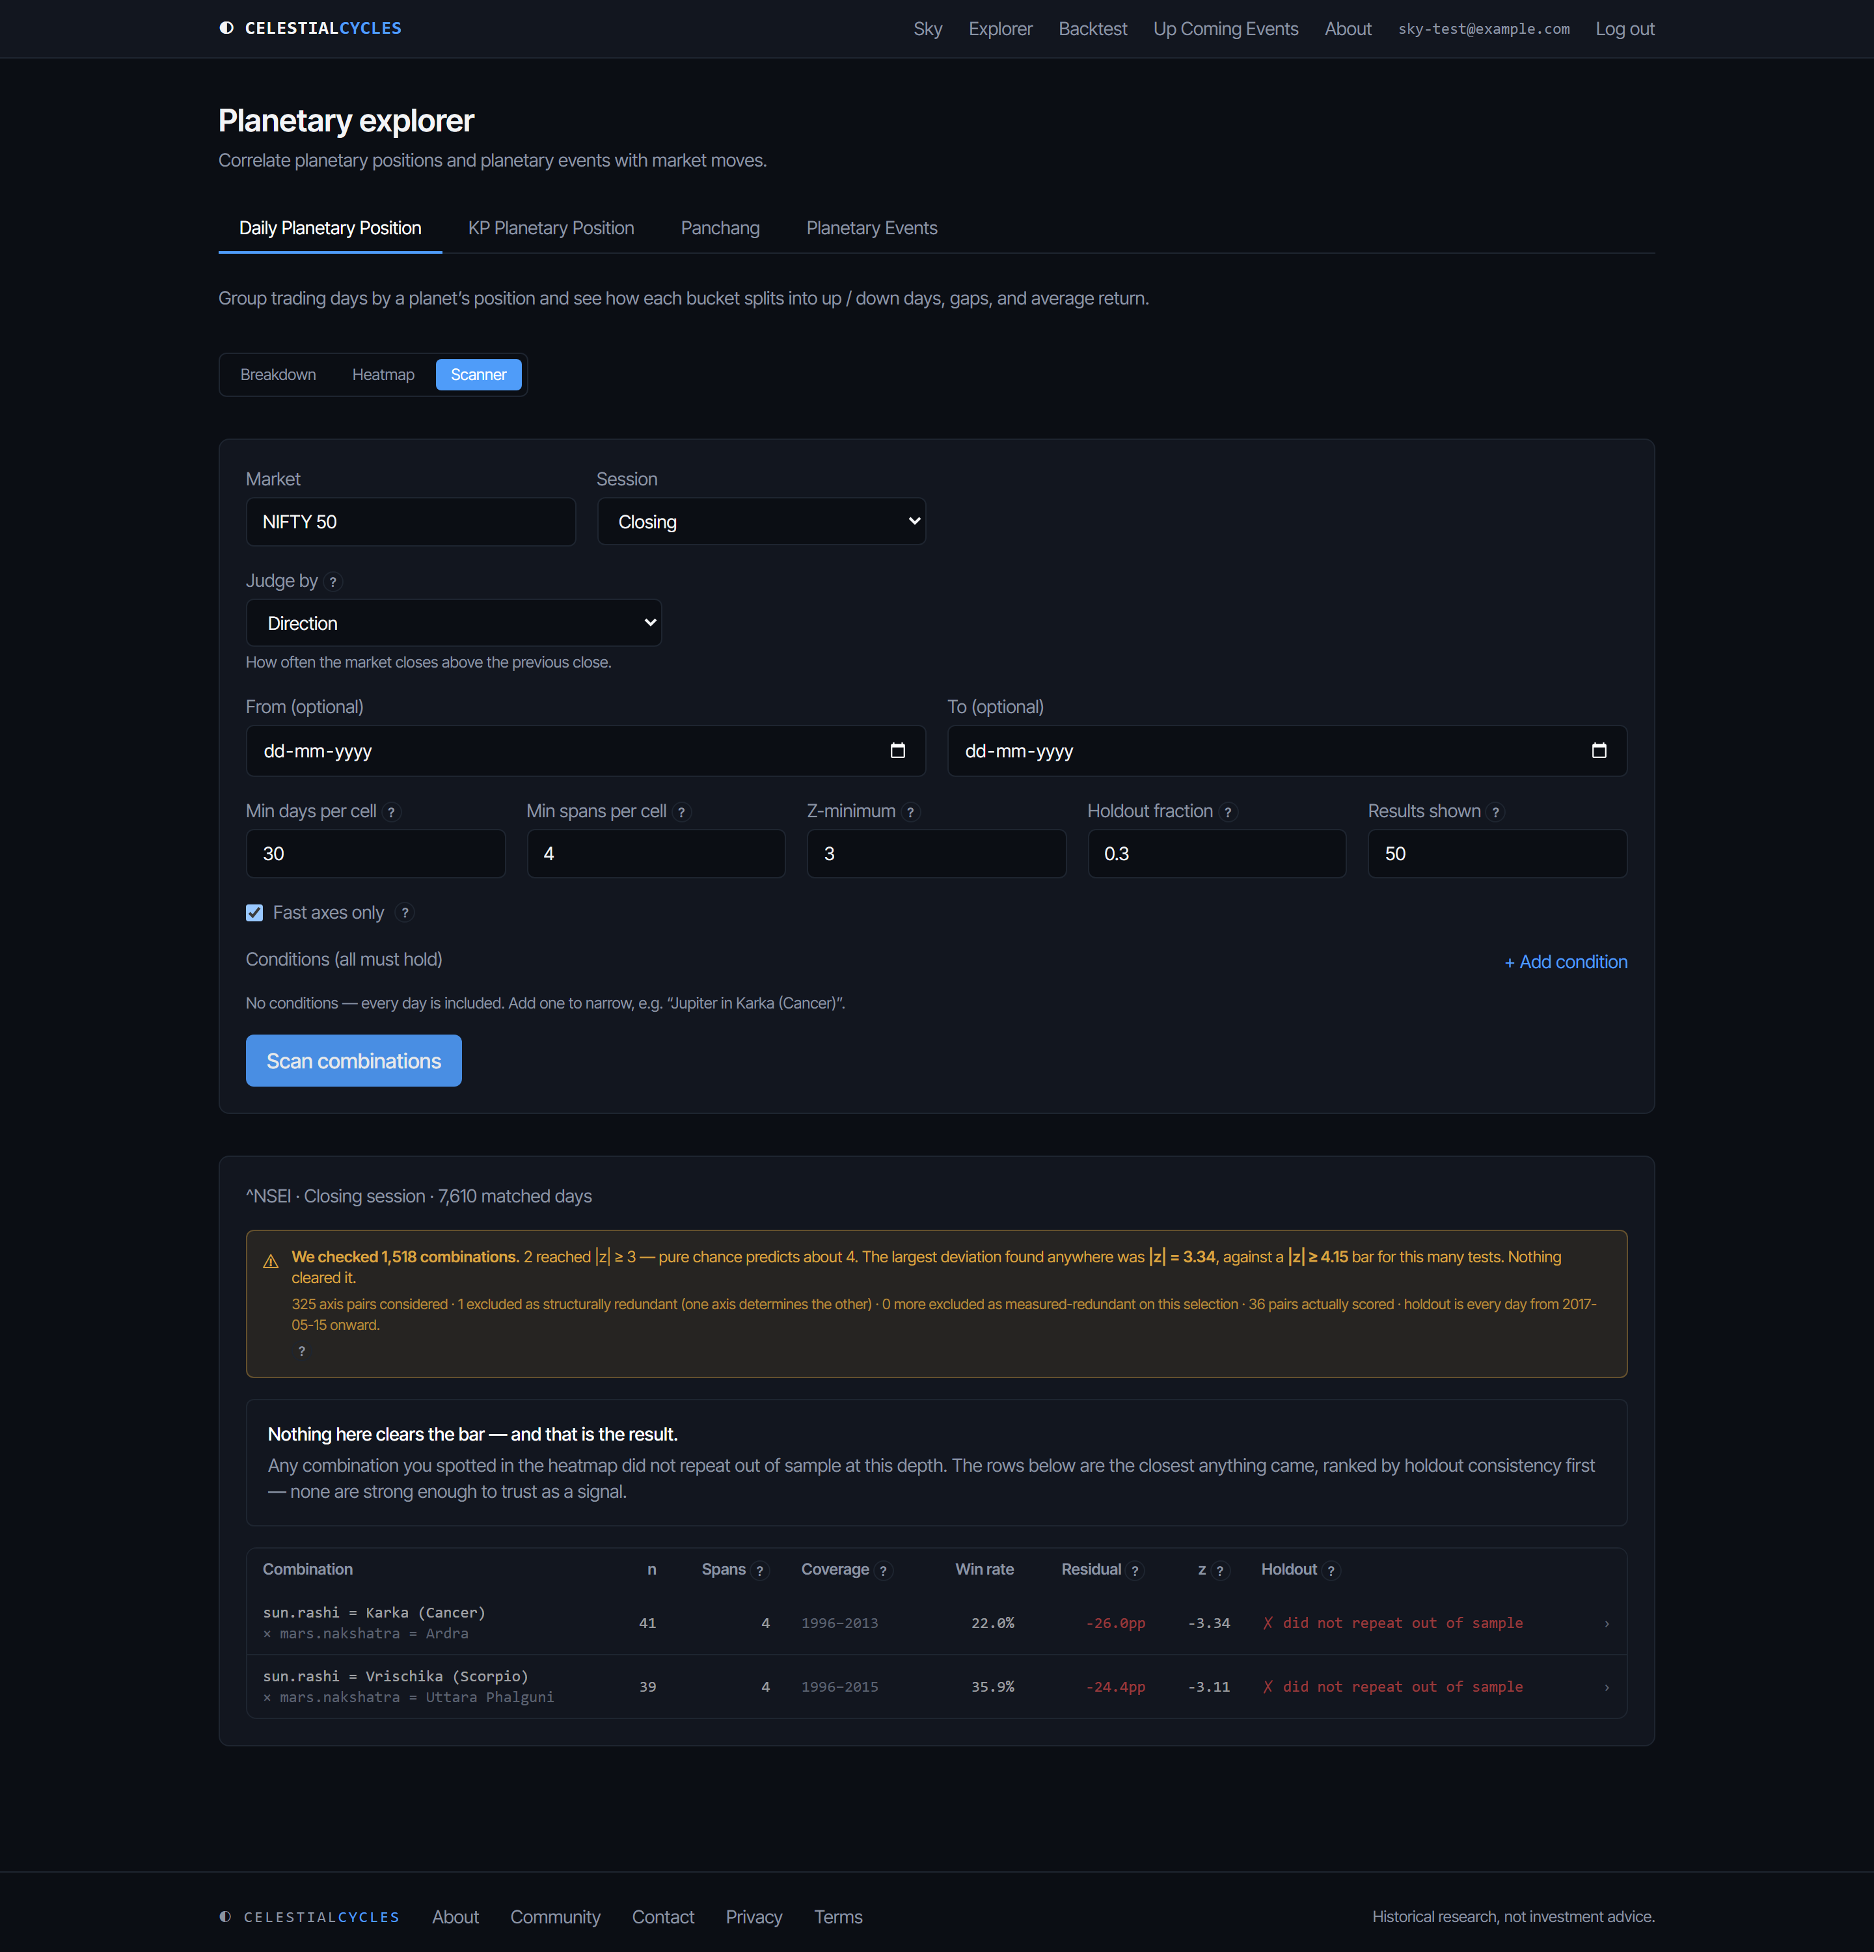The width and height of the screenshot is (1874, 1952).
Task: Show help for Results shown
Action: coord(1495,813)
